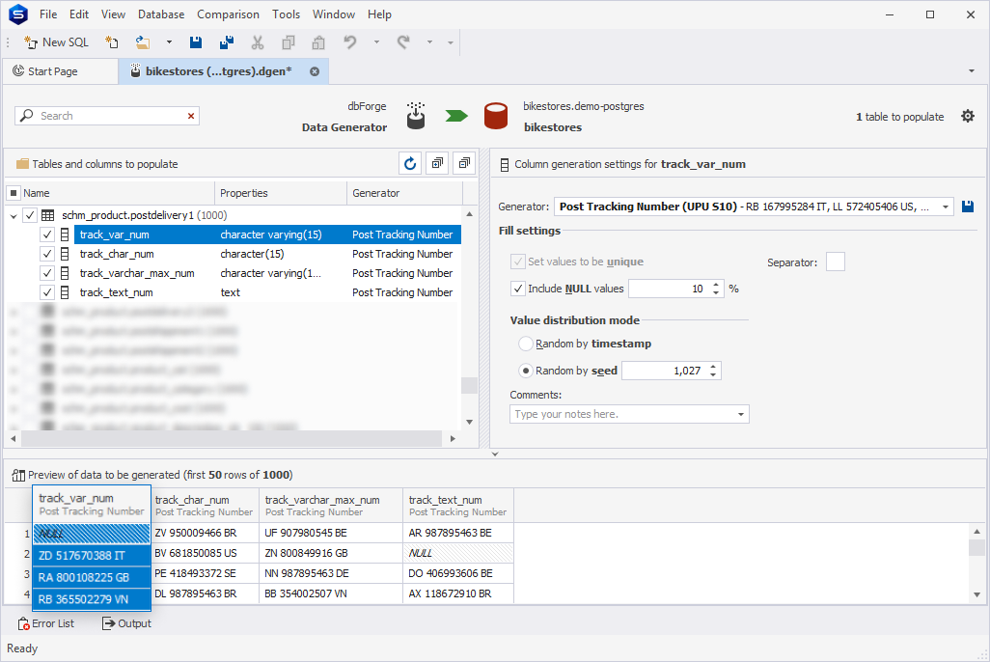Click the new document icon beside New SQL

coord(112,42)
